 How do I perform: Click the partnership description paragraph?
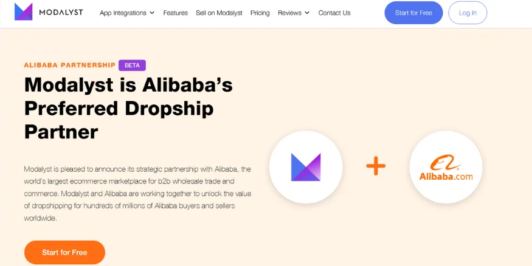click(x=137, y=193)
